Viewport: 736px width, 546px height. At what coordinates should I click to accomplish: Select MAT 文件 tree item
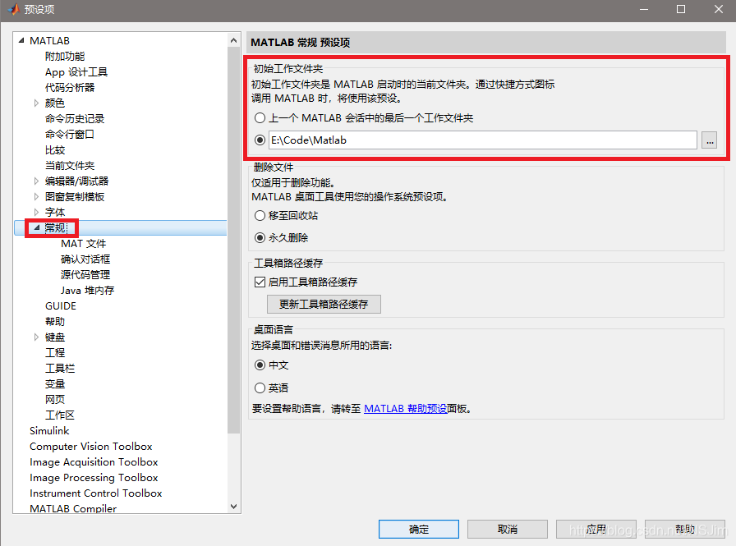point(84,244)
